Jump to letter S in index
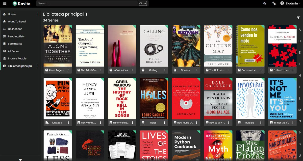This screenshot has width=303, height=161. pos(300,144)
